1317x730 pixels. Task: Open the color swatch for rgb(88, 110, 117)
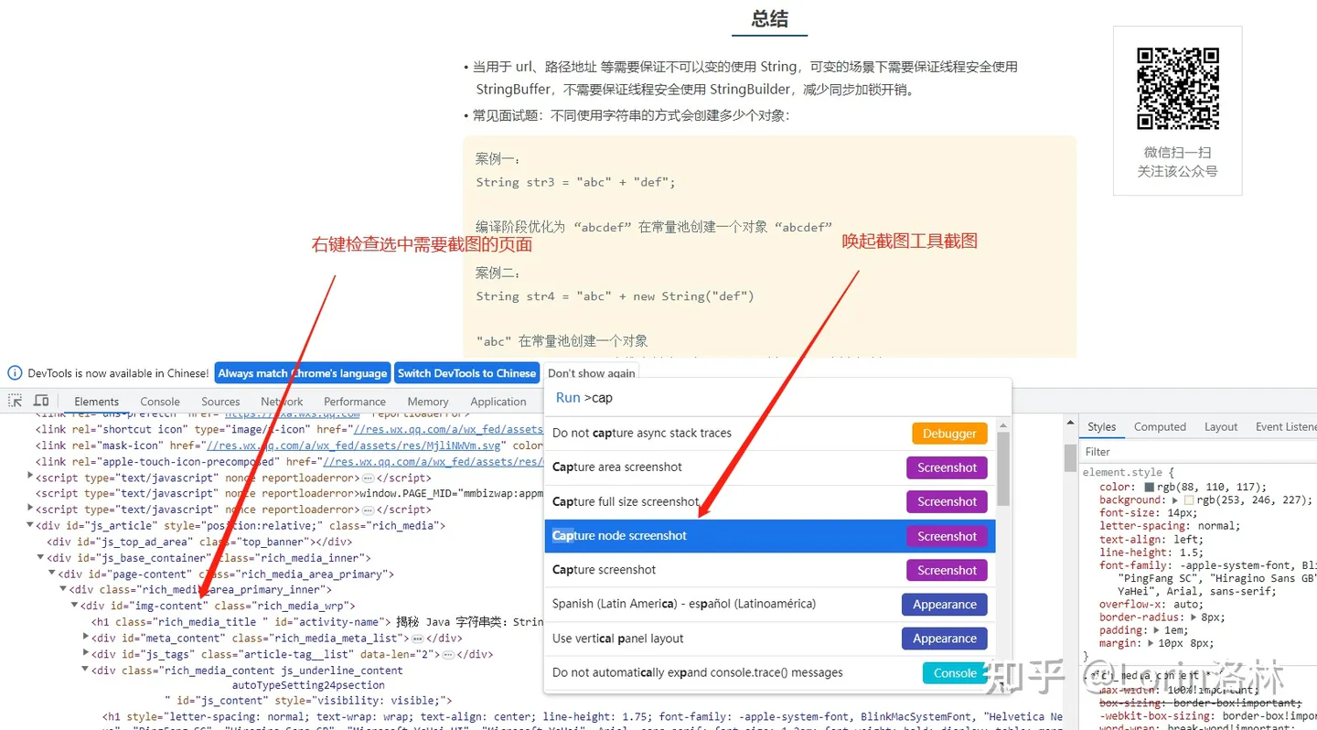pos(1149,488)
